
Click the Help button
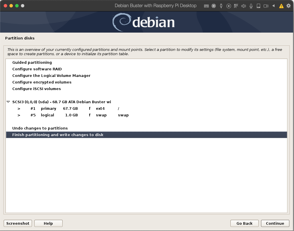[x=48, y=223]
